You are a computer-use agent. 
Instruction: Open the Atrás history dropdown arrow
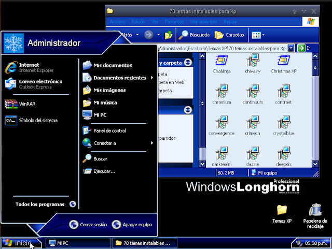[137, 35]
